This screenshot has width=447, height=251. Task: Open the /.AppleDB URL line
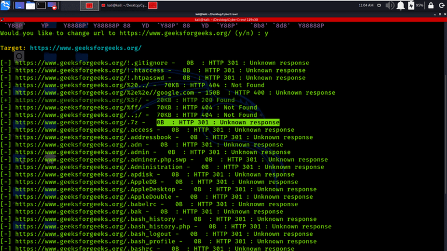86,182
